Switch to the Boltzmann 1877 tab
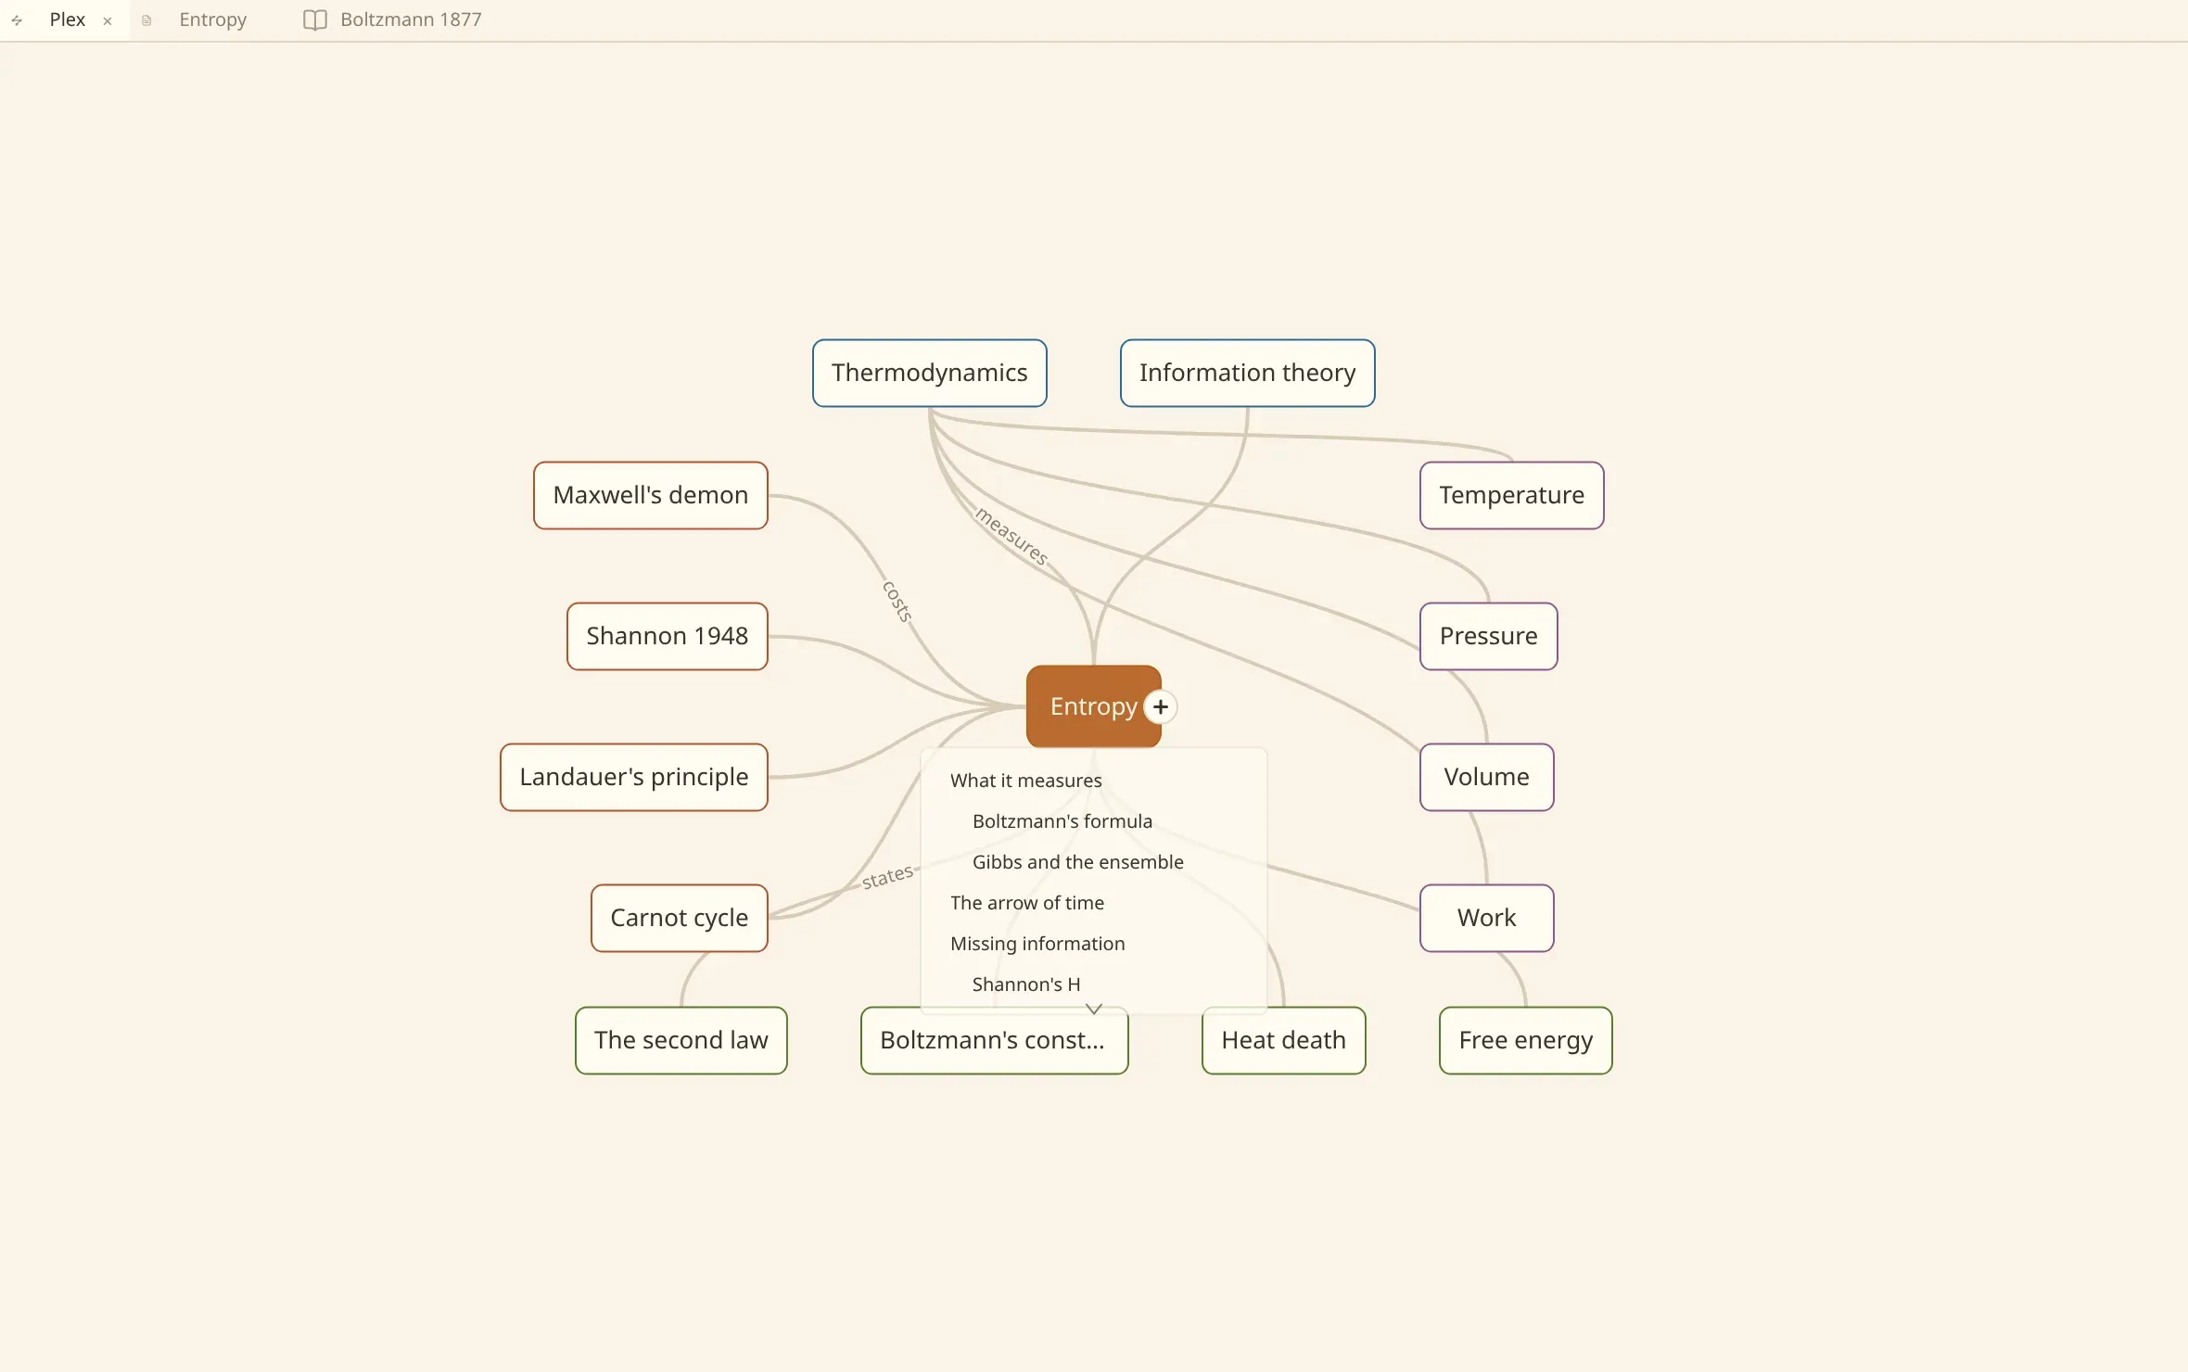 (411, 19)
